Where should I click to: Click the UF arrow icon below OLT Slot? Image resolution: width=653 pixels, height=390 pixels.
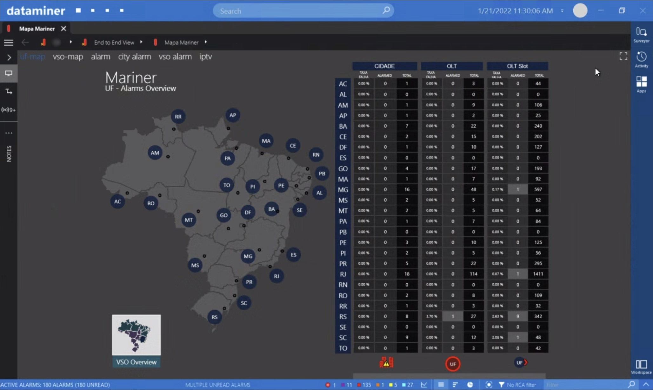pos(521,362)
